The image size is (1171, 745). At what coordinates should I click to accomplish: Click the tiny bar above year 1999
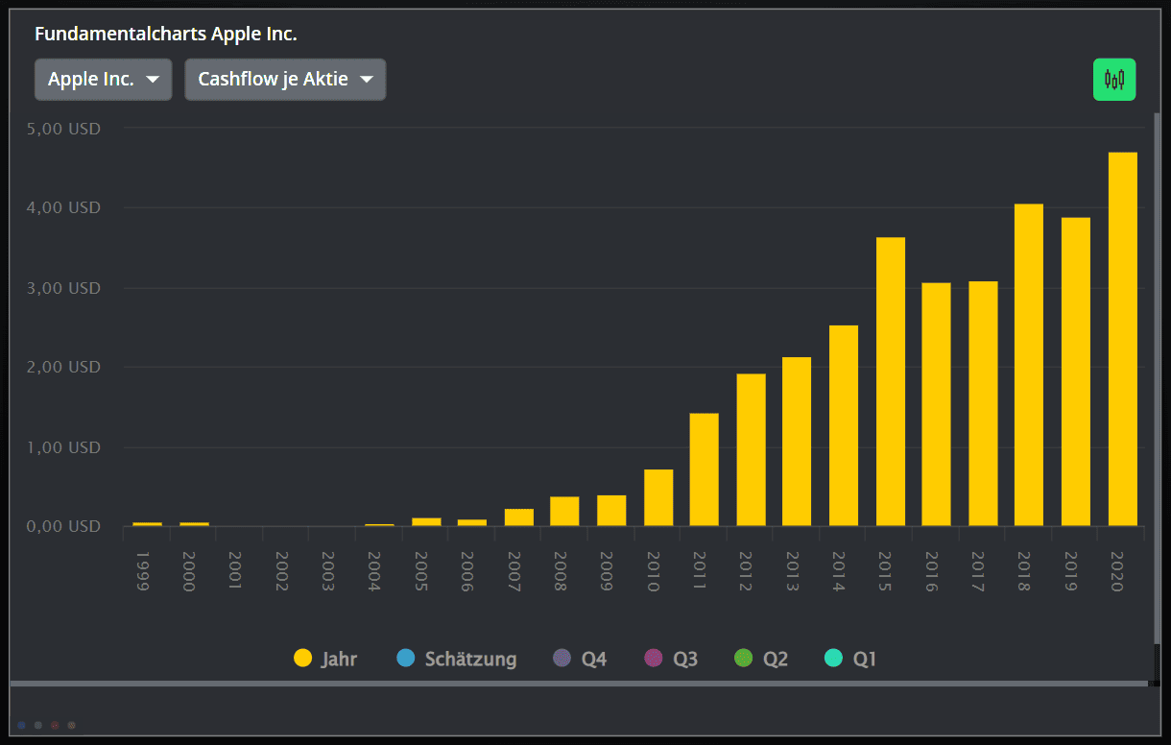pos(147,524)
